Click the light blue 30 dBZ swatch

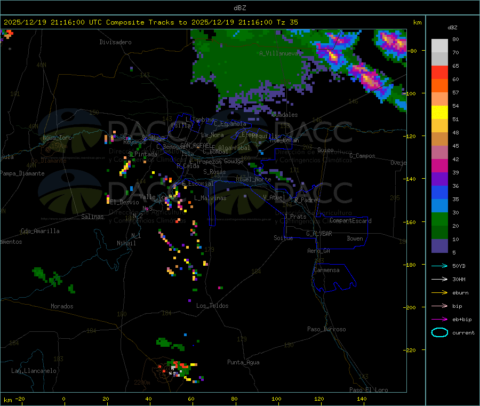439,206
